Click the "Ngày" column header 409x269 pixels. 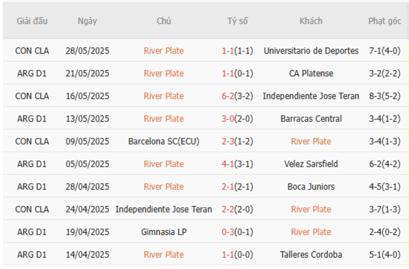click(87, 21)
